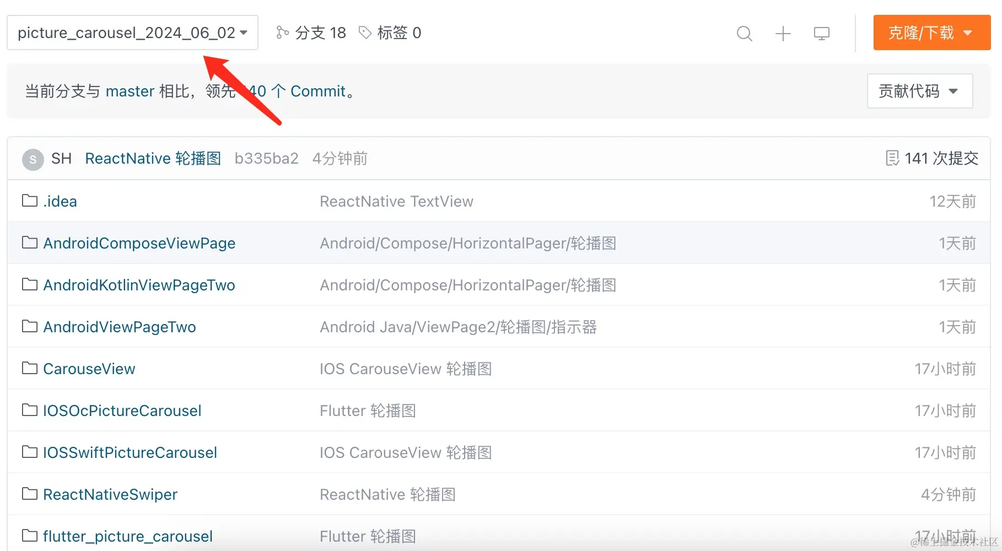Open the CarouseView folder
1002x551 pixels.
(x=89, y=369)
